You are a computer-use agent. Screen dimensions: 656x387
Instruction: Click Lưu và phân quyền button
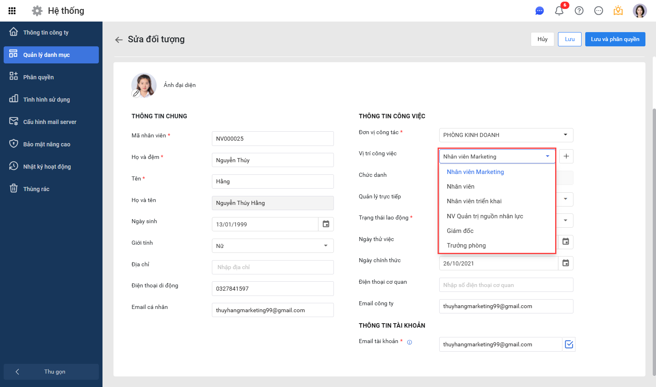pos(615,39)
